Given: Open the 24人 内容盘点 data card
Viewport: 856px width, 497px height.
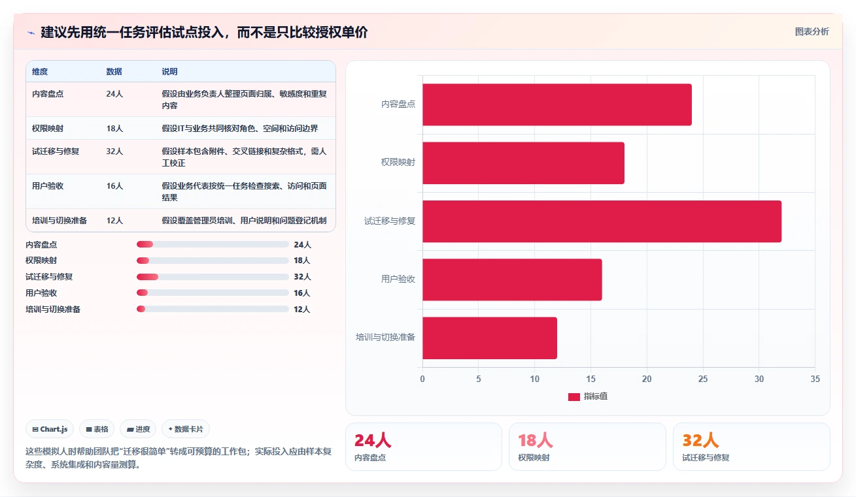Looking at the screenshot, I should (x=424, y=447).
